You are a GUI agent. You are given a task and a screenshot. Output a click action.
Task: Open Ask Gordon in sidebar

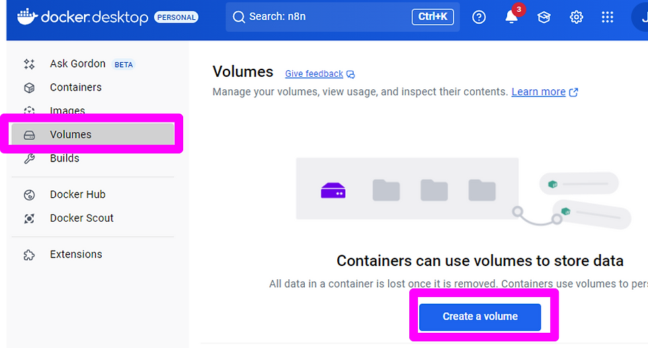point(78,64)
